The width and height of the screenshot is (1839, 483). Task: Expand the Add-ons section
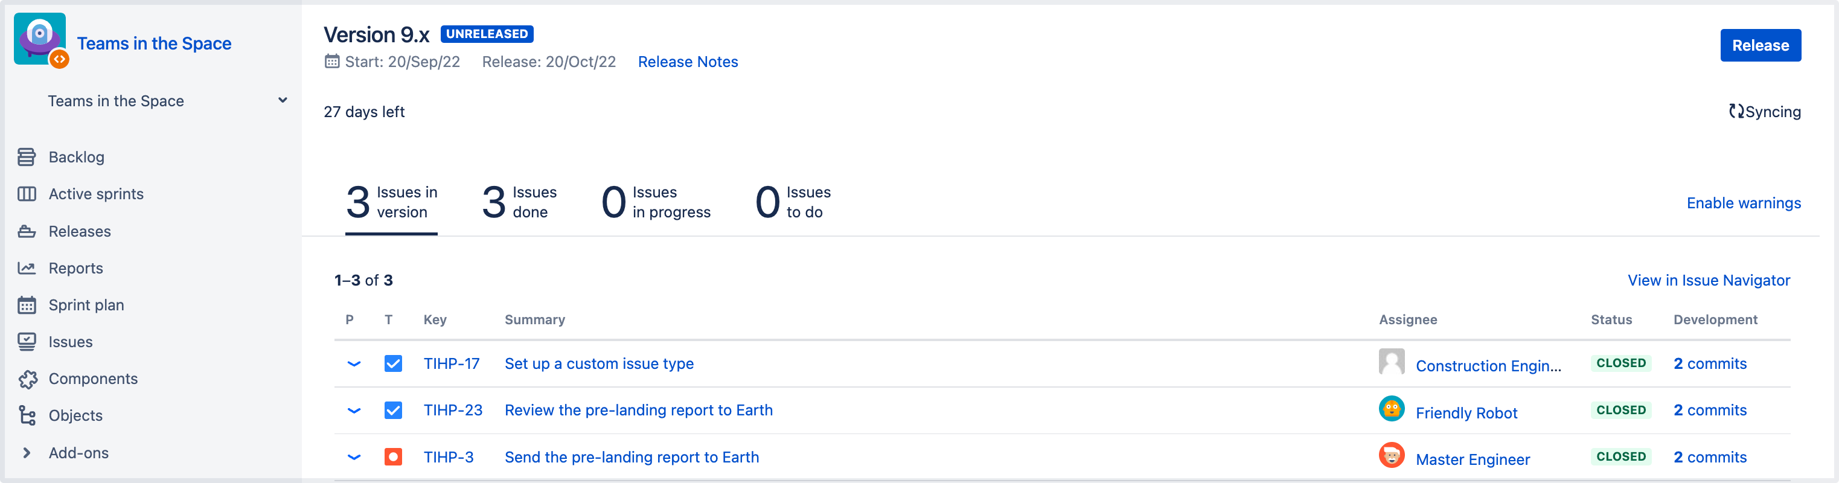(x=27, y=453)
